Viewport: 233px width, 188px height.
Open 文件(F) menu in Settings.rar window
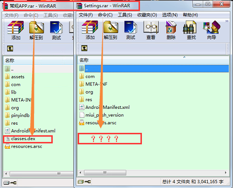[x=86, y=15]
